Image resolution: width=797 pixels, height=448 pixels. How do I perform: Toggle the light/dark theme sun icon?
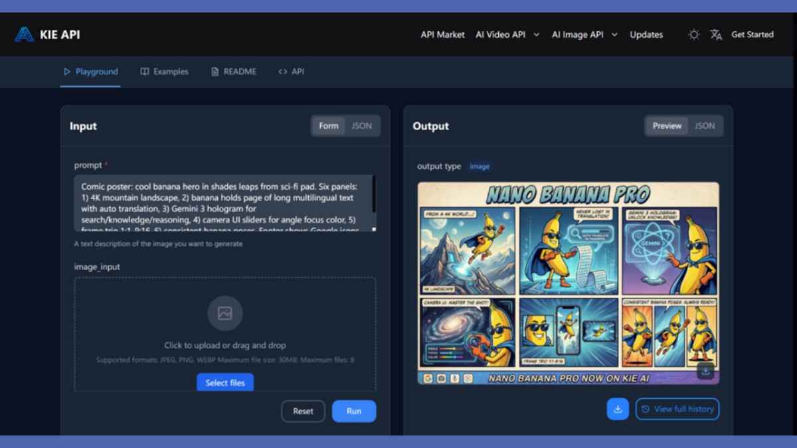coord(693,35)
